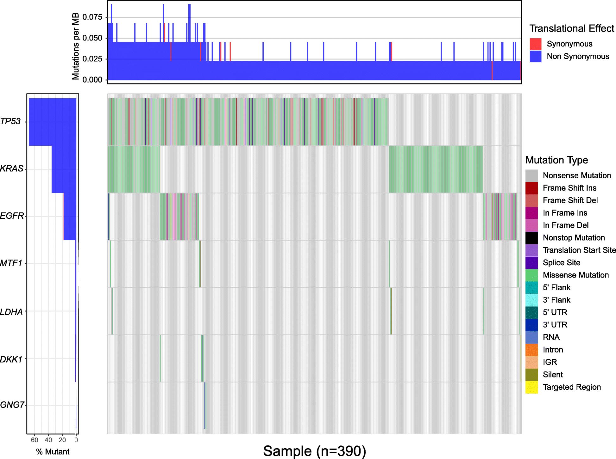Click the blue Non Synonymous legend swatch
This screenshot has width=616, height=459.
coord(536,56)
